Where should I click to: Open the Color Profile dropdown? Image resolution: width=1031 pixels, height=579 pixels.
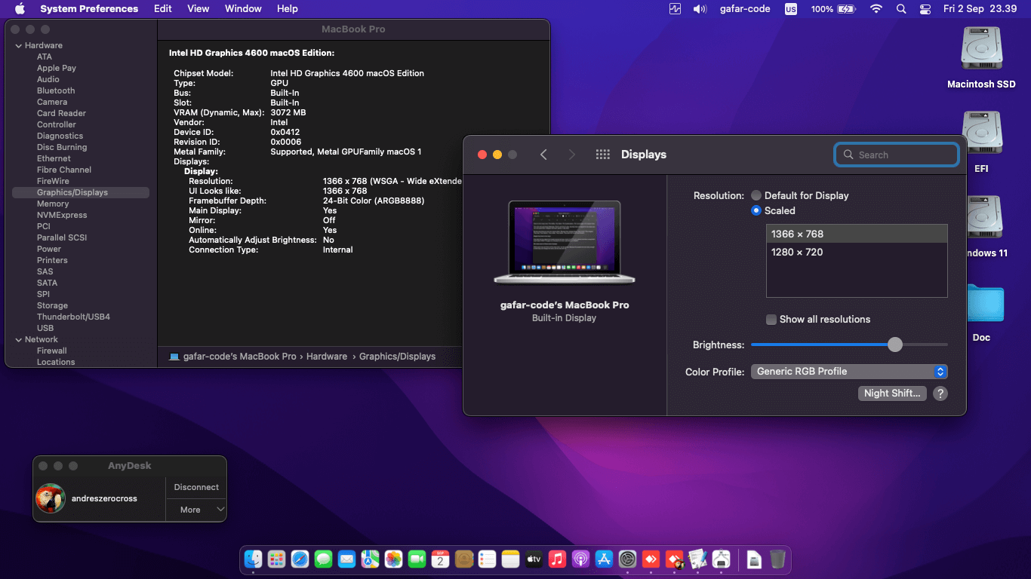(849, 372)
